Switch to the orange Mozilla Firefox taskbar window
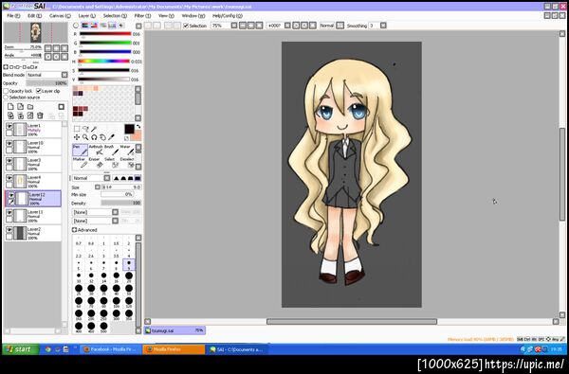569x374 pixels. (174, 349)
